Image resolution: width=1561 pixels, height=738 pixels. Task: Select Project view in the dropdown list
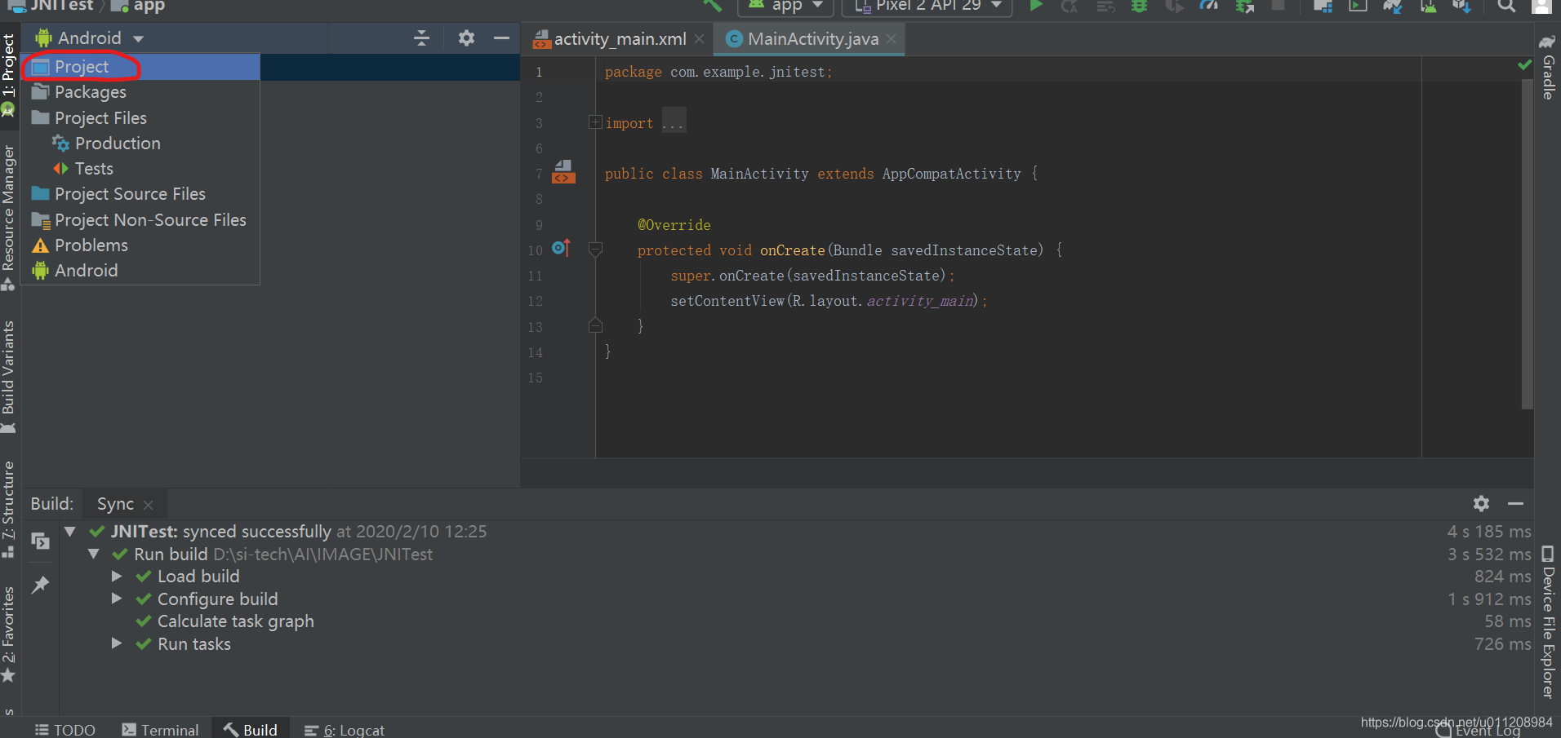140,67
